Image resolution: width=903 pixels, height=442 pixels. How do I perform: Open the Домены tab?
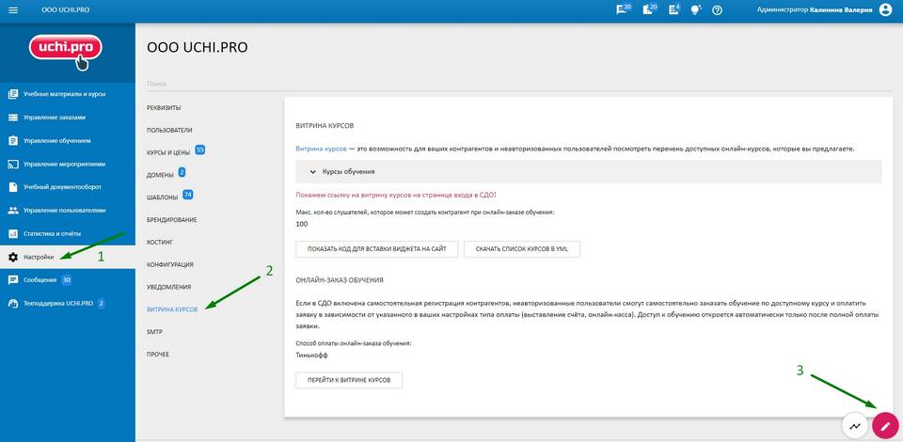click(x=161, y=175)
